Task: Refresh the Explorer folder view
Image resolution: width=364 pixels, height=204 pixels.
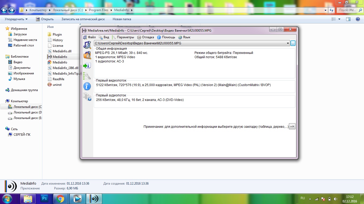Action: click(331, 10)
